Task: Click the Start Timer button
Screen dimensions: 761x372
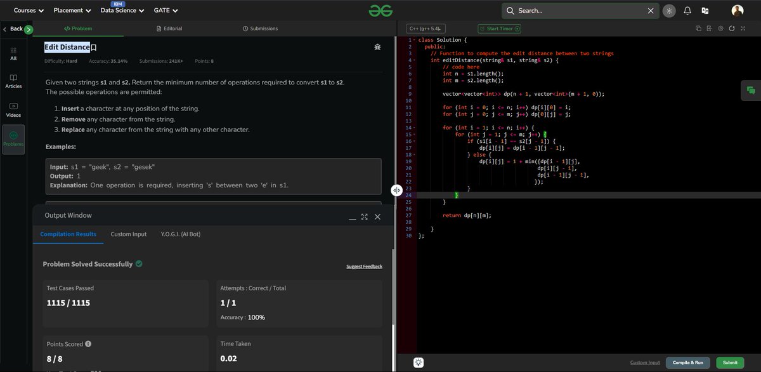Action: coord(500,29)
